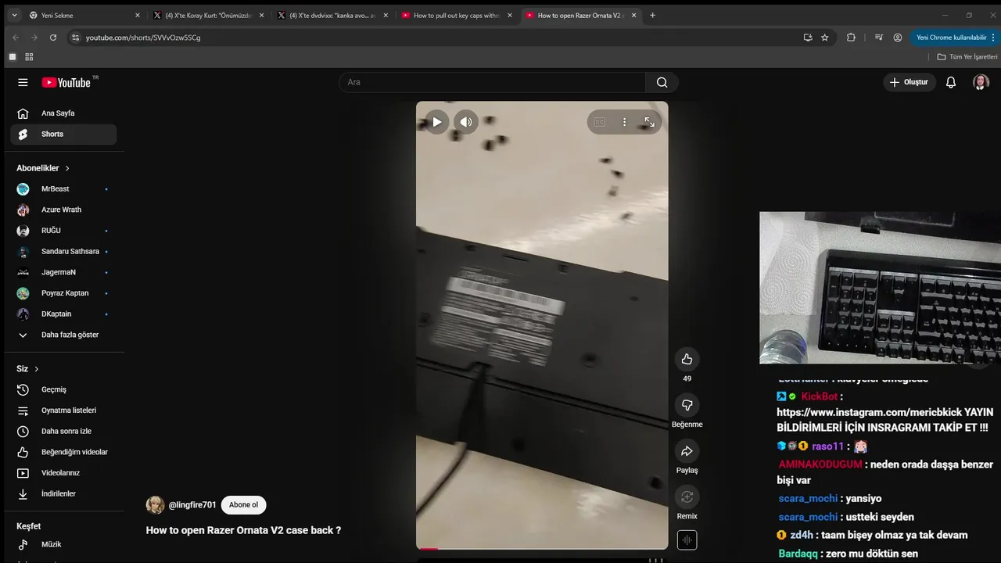View site information icon in address bar
The width and height of the screenshot is (1001, 563).
pyautogui.click(x=75, y=37)
